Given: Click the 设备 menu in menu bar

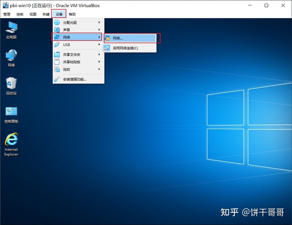Looking at the screenshot, I should coord(59,14).
